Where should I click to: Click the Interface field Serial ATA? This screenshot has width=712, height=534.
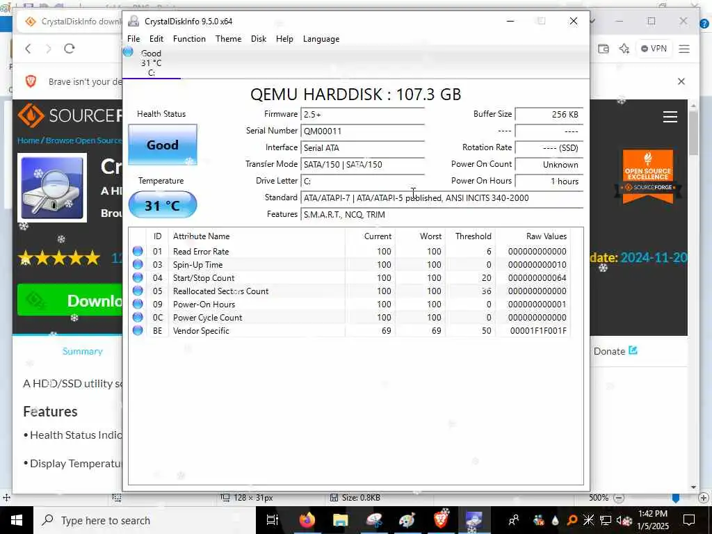(x=363, y=148)
